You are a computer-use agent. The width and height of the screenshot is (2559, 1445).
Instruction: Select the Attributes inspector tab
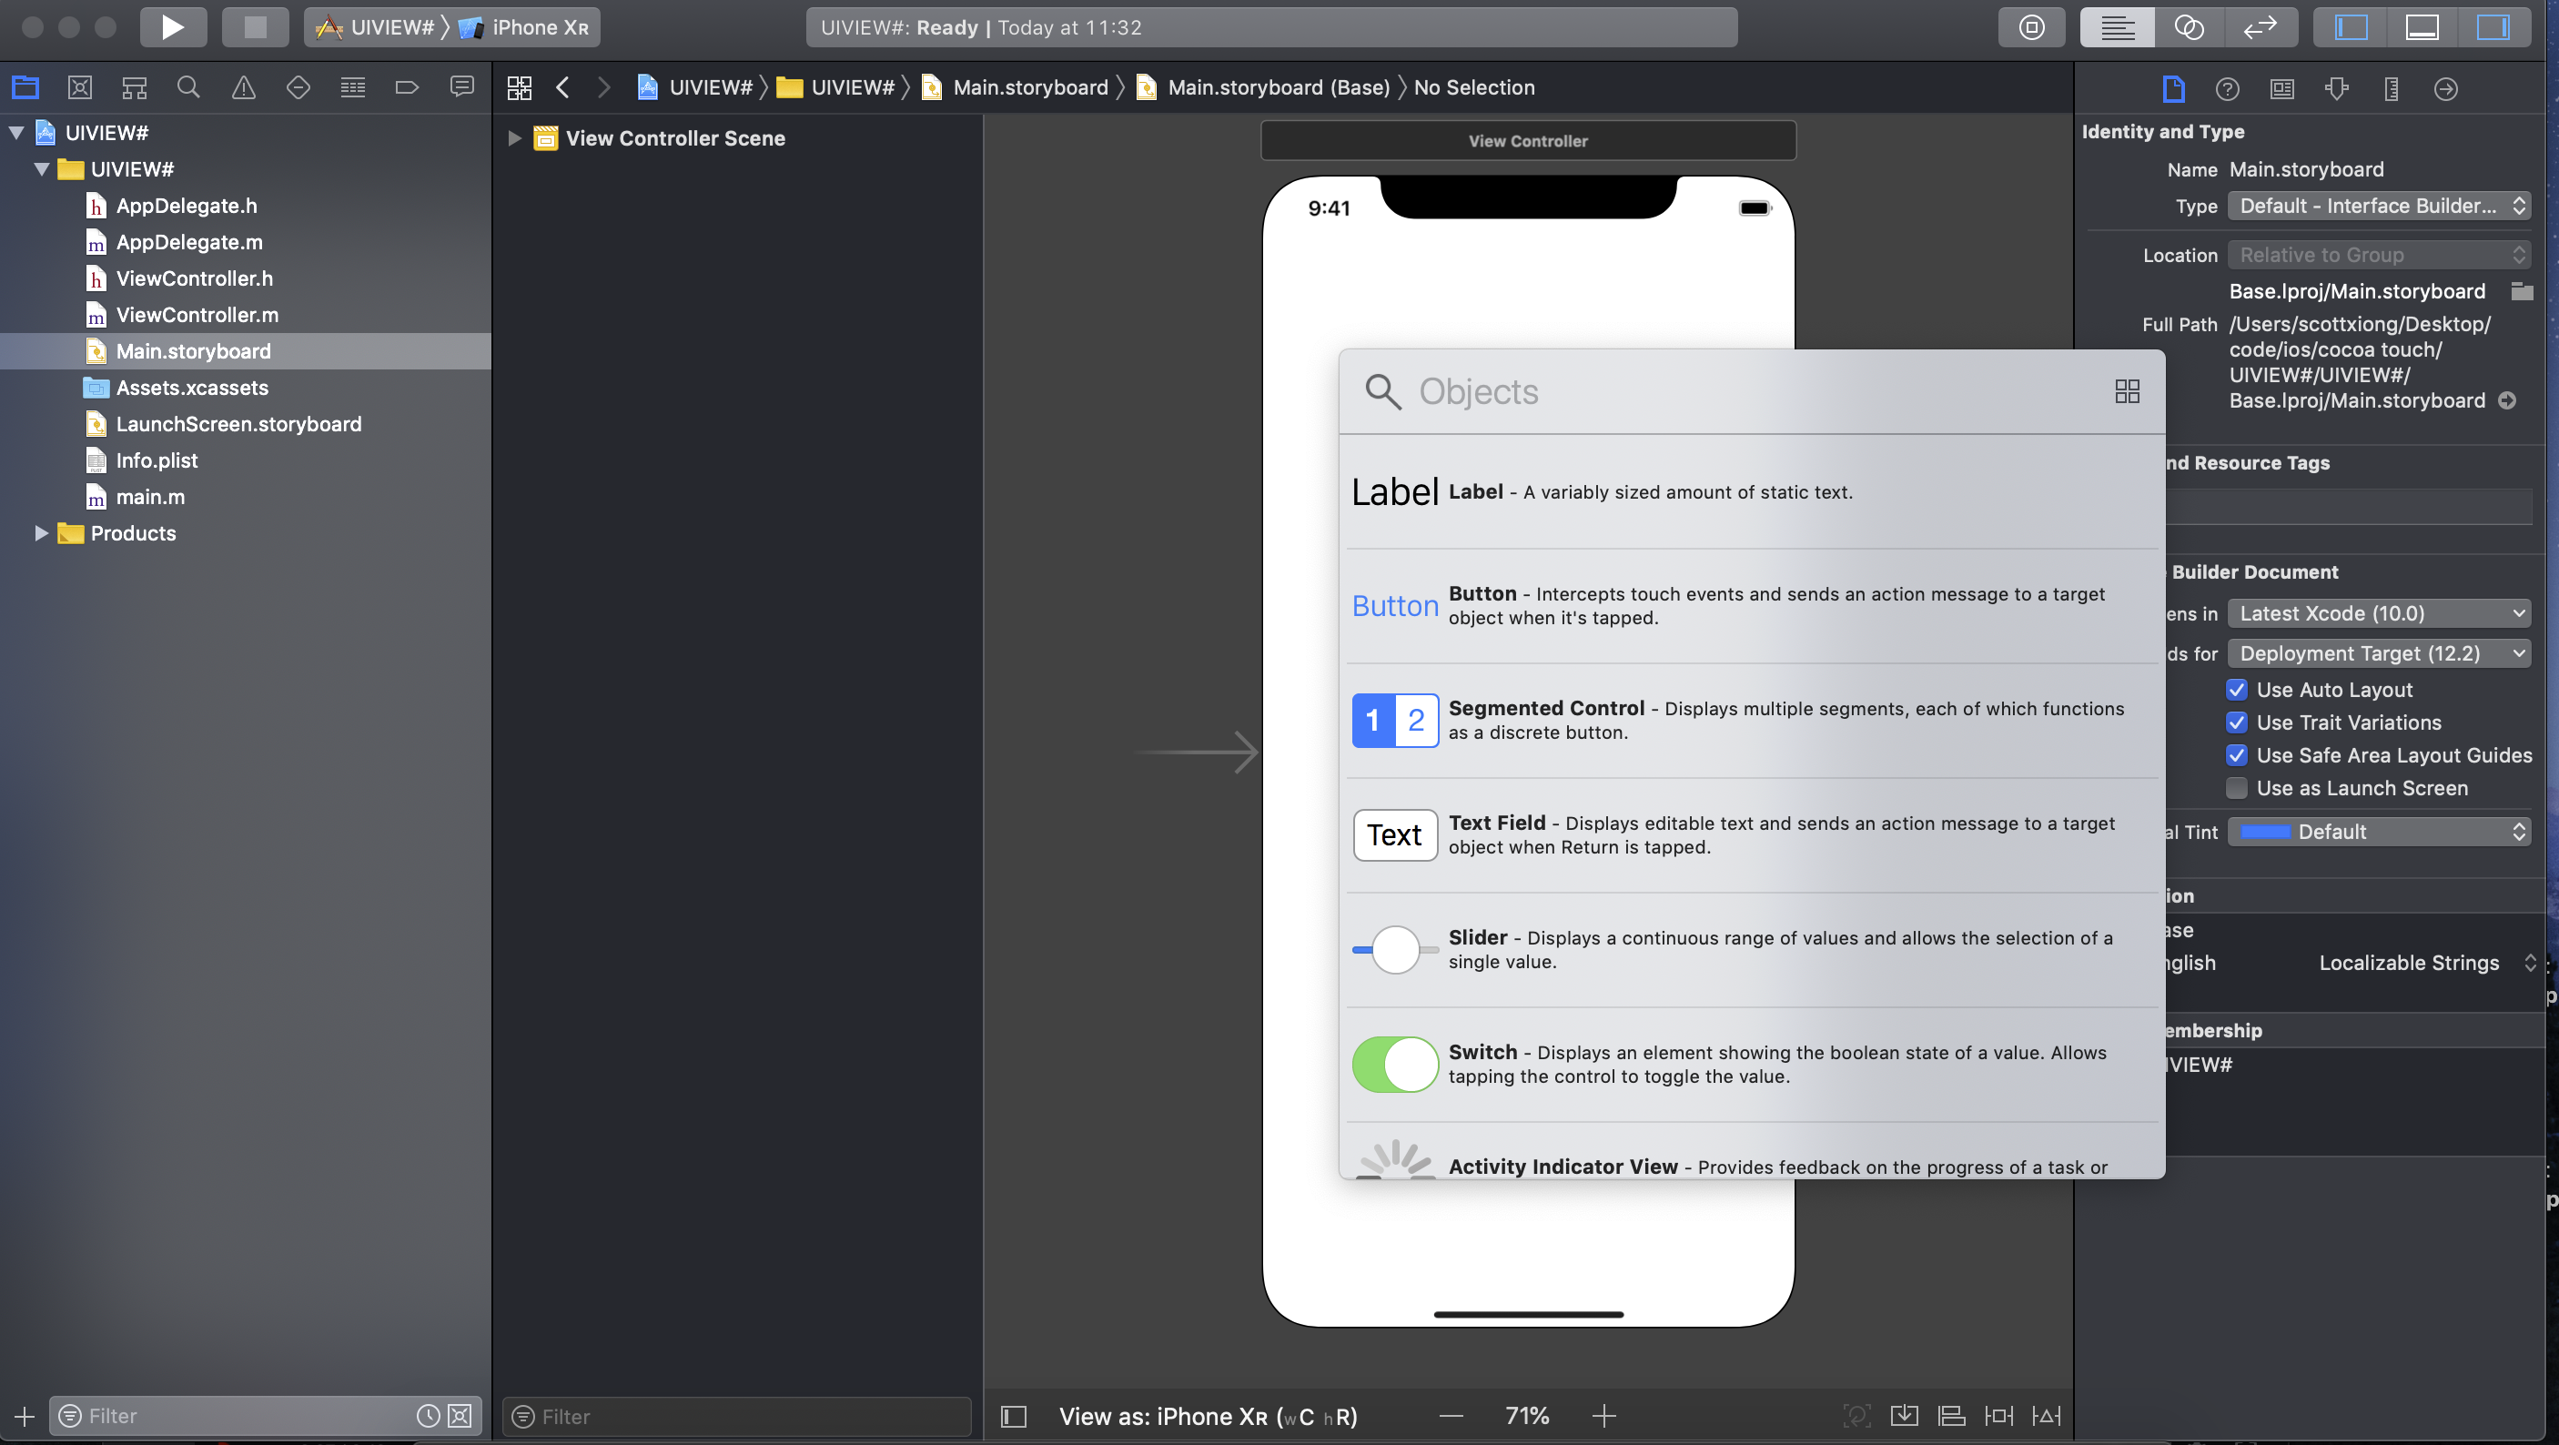(x=2338, y=88)
